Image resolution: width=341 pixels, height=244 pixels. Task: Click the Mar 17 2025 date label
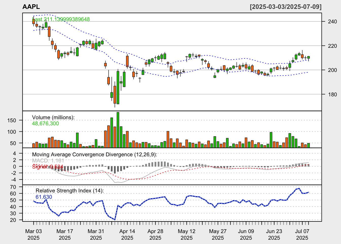tap(65, 235)
